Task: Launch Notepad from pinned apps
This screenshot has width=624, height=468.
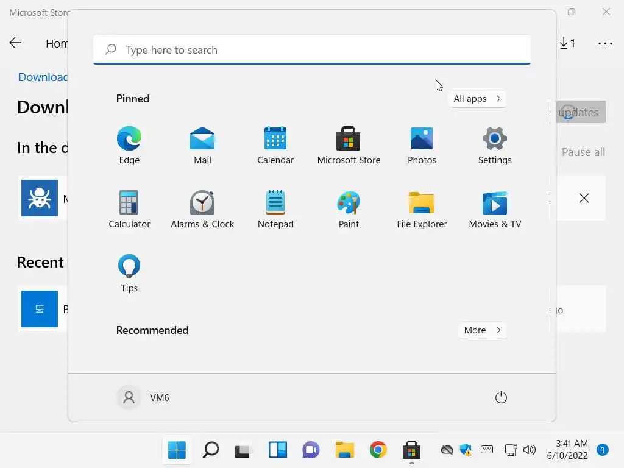Action: click(275, 210)
